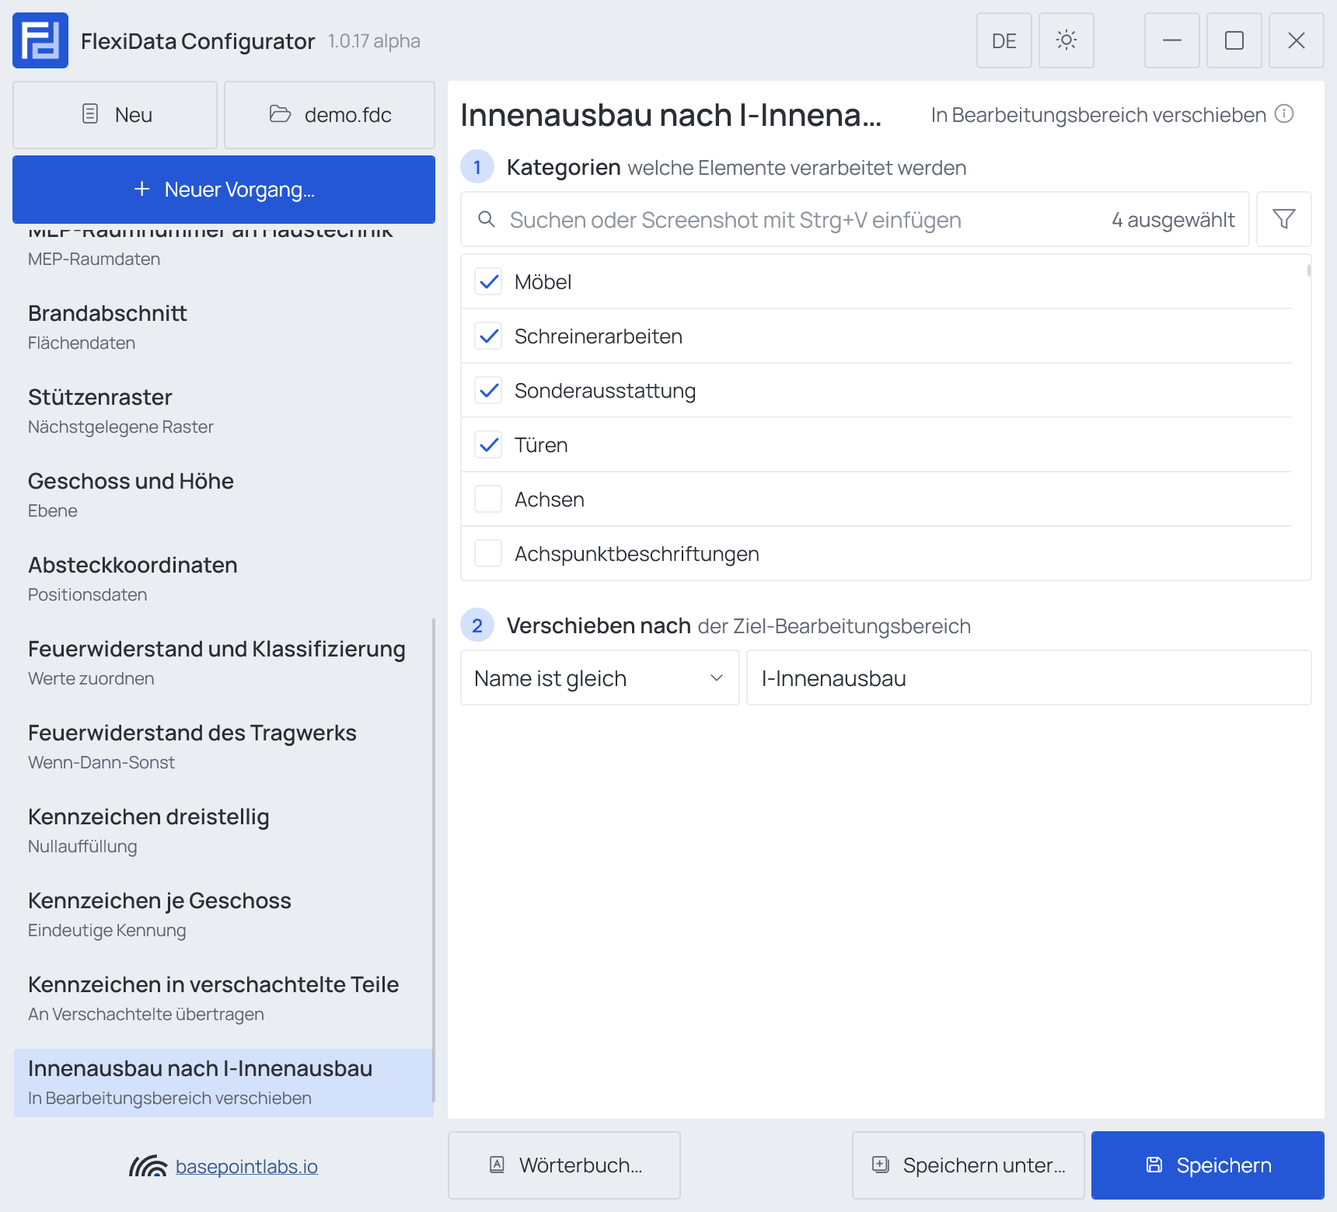Click the 'Innenausbau nach I-Innena...' heading
Viewport: 1337px width, 1212px height.
[x=671, y=115]
